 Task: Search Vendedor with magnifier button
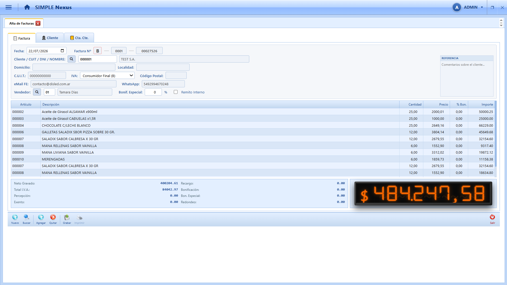pos(37,92)
